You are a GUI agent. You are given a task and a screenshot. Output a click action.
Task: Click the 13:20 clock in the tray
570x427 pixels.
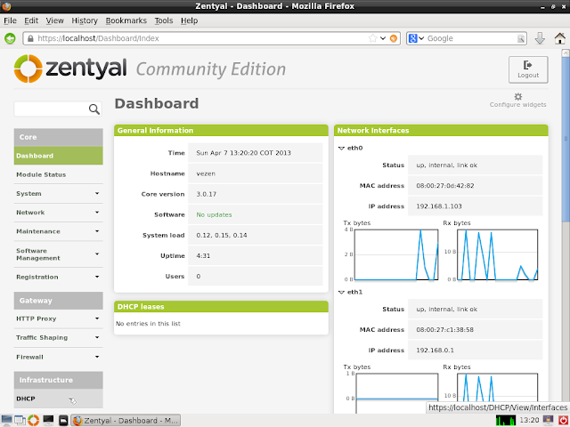click(529, 421)
